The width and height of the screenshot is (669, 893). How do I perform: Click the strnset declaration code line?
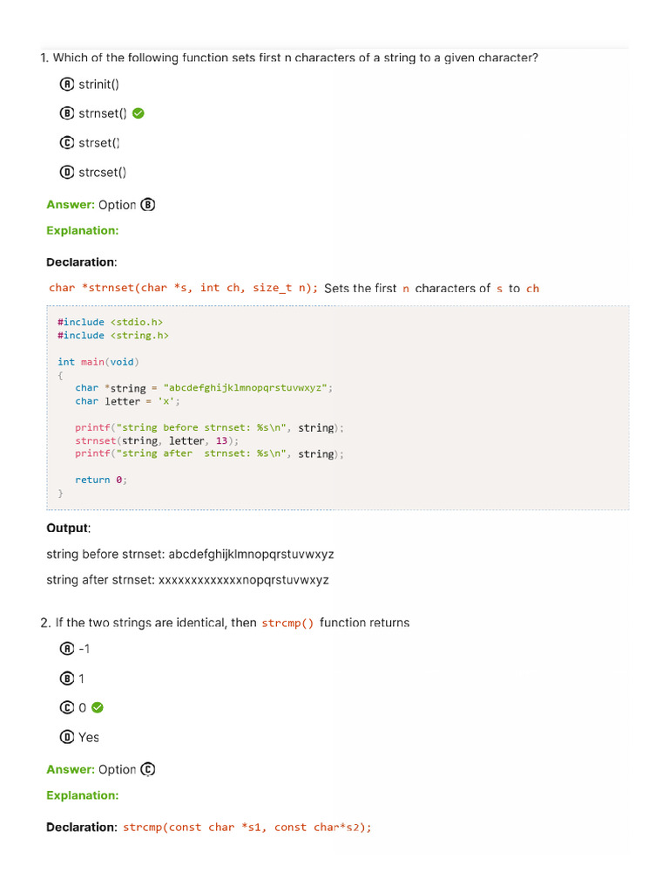pos(184,288)
